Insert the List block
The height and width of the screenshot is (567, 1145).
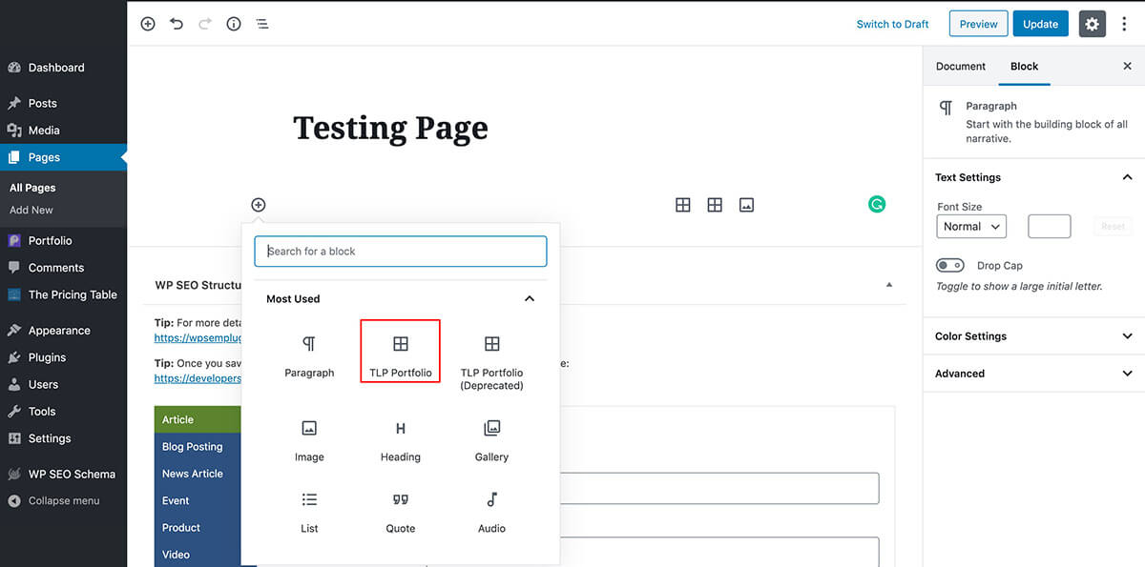tap(309, 513)
